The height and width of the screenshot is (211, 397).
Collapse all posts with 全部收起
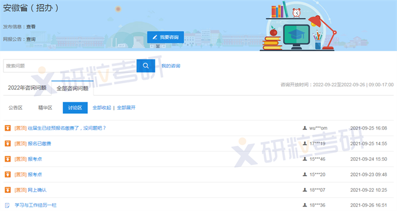click(102, 108)
